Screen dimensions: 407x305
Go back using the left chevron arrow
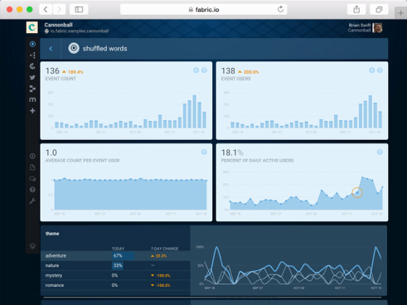(x=51, y=49)
